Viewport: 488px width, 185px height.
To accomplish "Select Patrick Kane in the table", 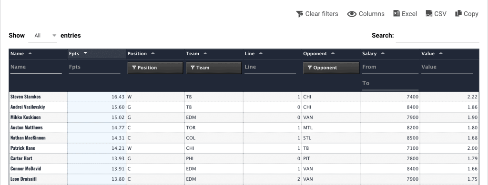I will [x=23, y=148].
